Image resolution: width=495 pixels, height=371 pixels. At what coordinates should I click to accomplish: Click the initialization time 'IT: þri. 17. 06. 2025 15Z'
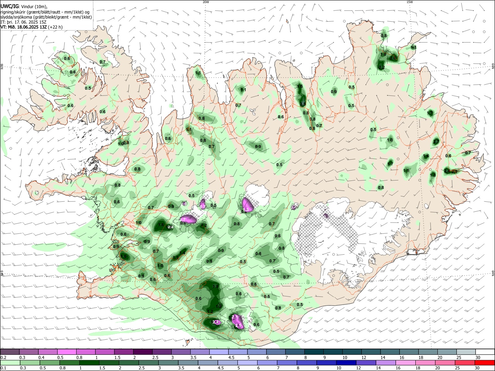click(23, 22)
